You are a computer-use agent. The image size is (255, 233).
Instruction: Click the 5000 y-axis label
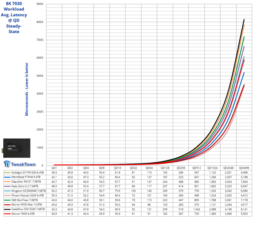click(x=40, y=76)
